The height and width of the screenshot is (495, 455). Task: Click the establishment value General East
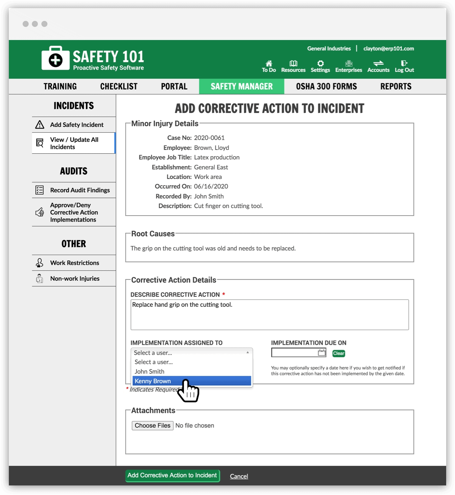coord(211,167)
